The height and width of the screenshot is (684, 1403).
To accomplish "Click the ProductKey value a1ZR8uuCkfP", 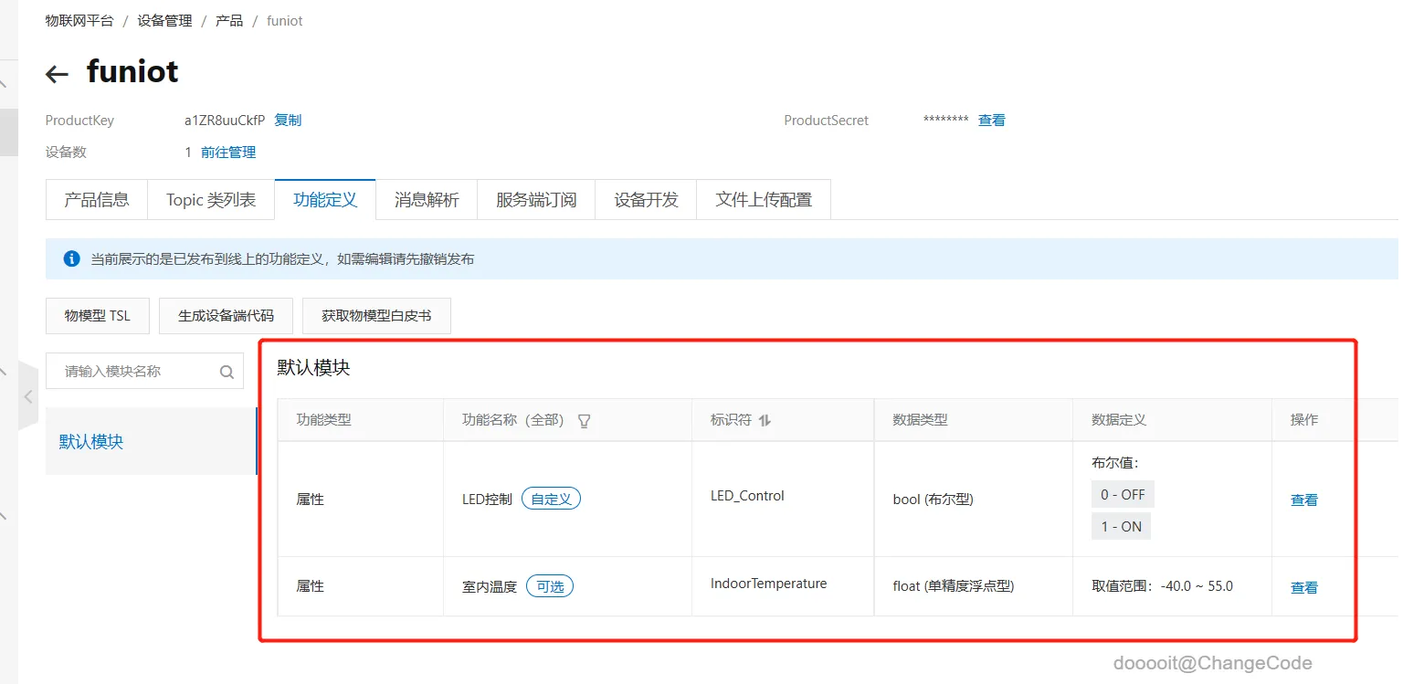I will [225, 120].
